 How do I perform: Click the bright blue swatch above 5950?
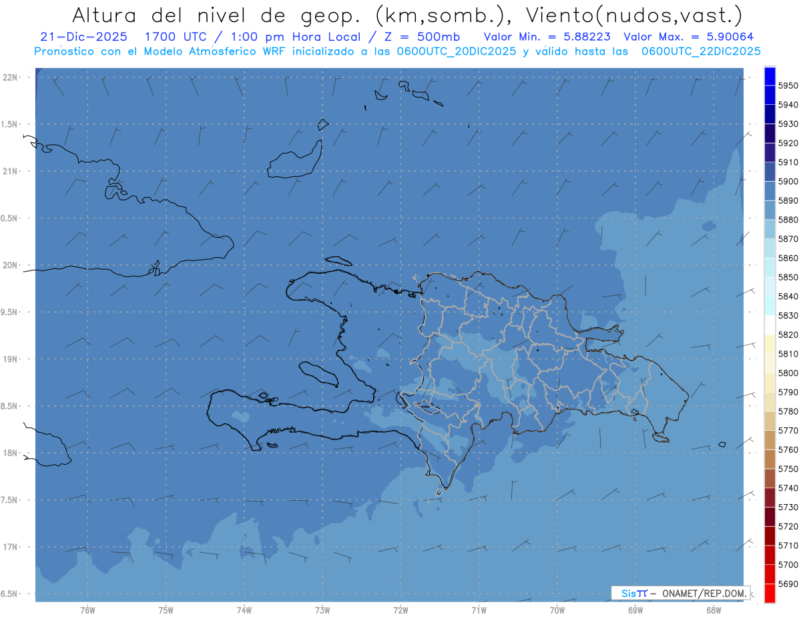769,76
